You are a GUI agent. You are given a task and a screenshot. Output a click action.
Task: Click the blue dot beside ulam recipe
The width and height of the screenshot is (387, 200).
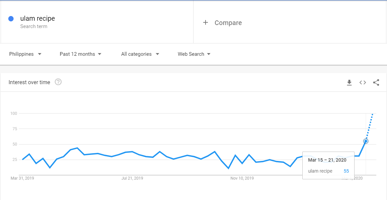tap(11, 19)
